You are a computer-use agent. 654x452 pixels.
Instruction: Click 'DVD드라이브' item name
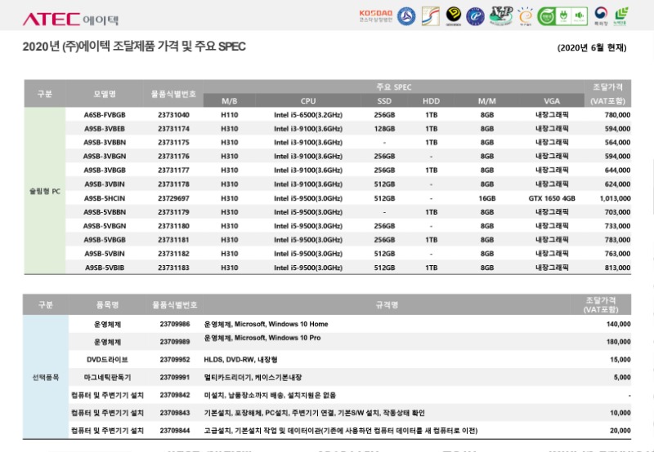[107, 360]
